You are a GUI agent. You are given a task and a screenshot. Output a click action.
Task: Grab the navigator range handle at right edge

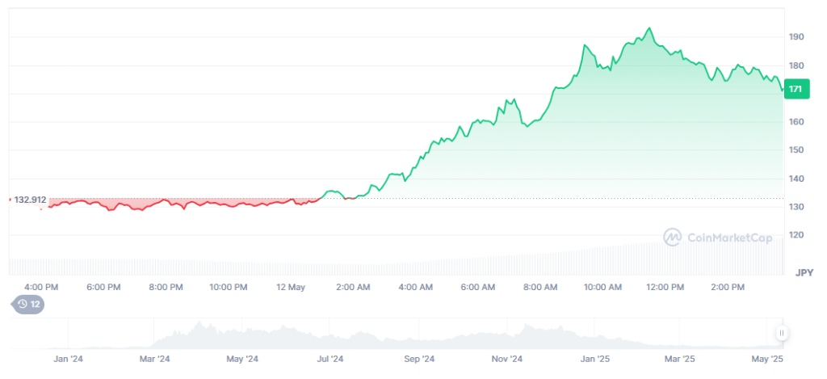tap(781, 333)
